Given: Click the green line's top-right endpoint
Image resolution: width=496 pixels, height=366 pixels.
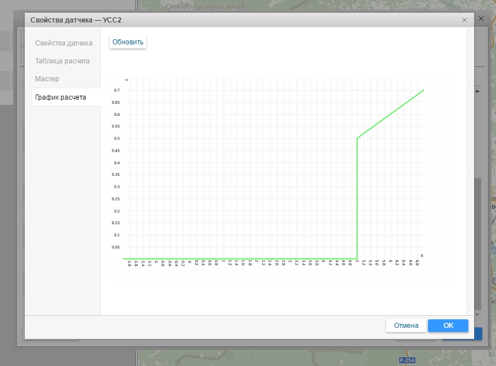Looking at the screenshot, I should coord(423,90).
